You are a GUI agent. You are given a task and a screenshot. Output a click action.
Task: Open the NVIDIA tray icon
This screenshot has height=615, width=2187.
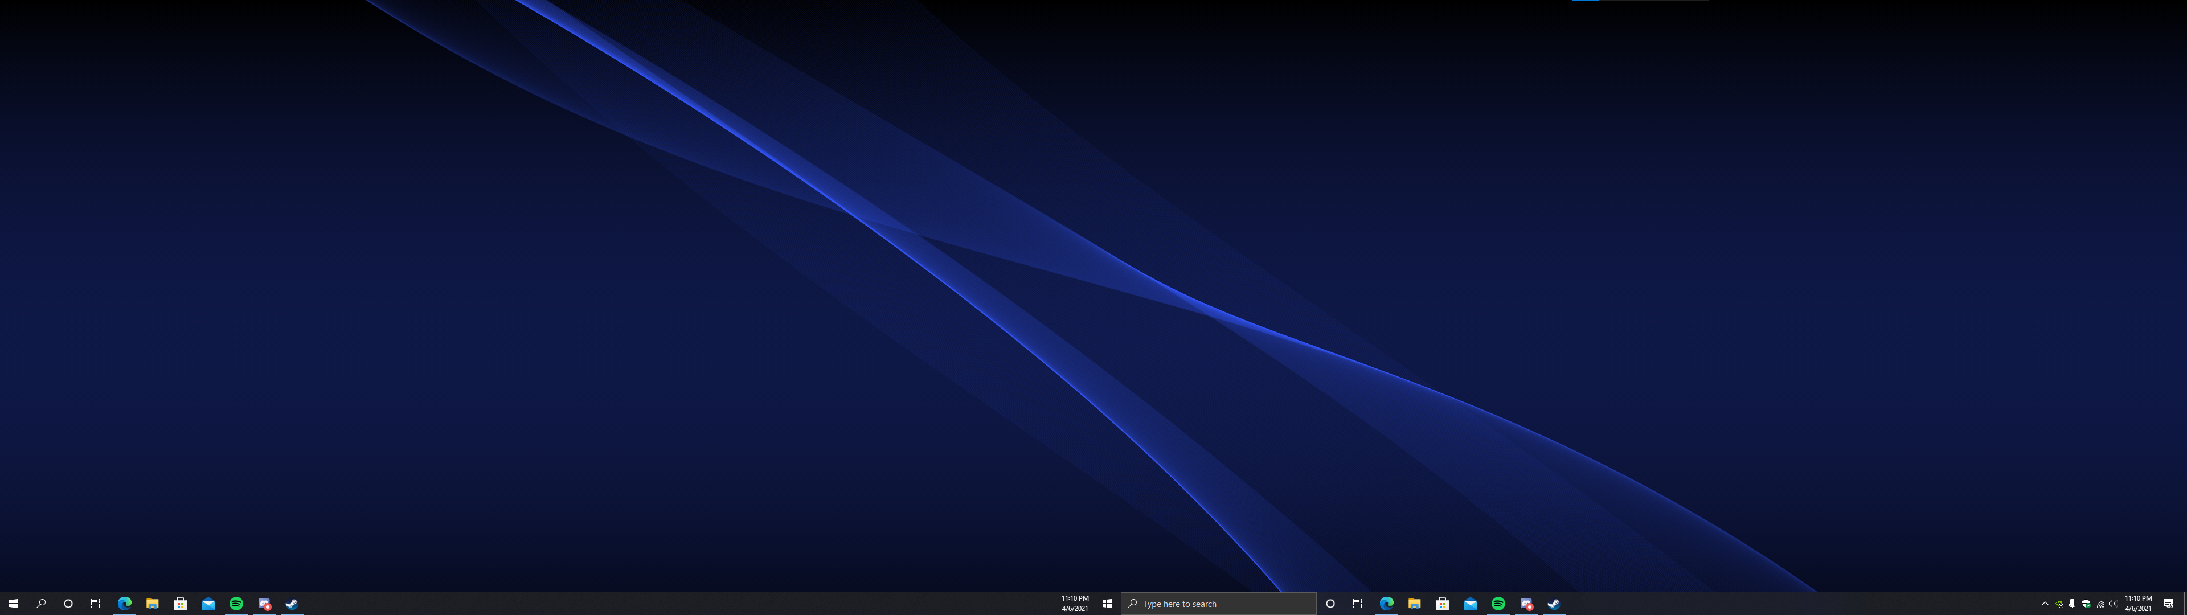[x=2059, y=604]
